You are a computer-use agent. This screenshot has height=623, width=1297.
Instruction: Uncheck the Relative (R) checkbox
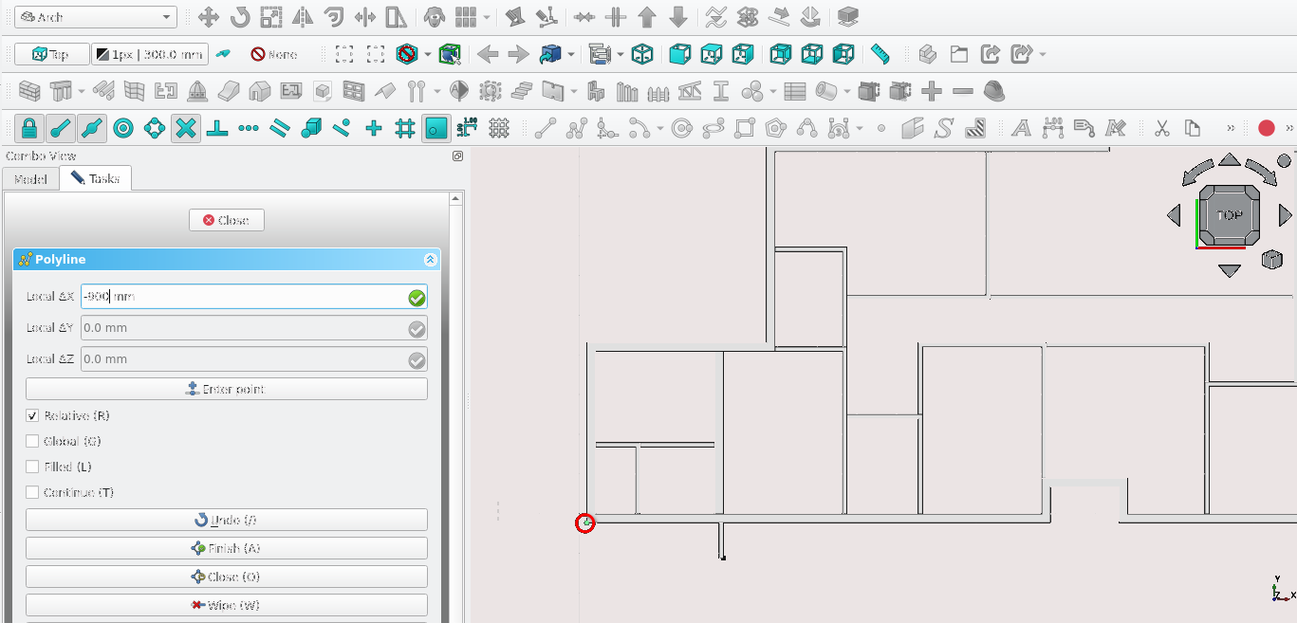tap(33, 416)
